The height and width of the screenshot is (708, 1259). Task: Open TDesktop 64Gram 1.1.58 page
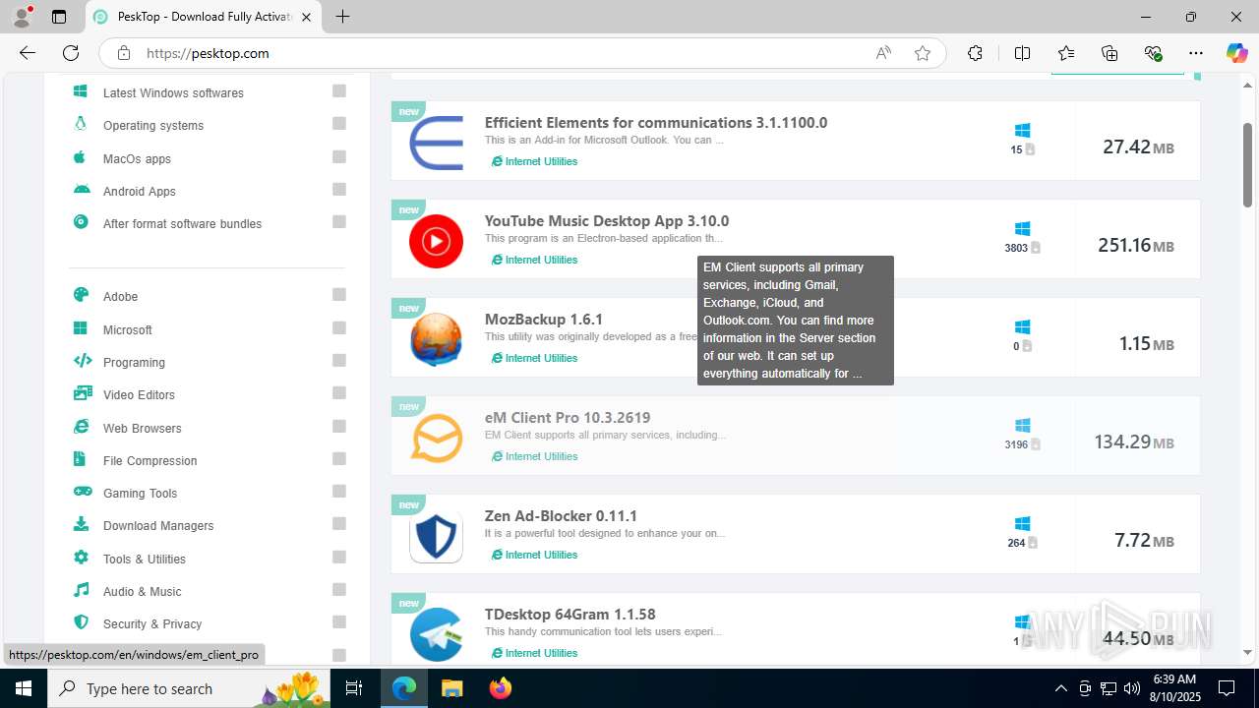(x=570, y=615)
